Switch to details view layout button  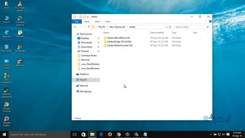coord(206,118)
